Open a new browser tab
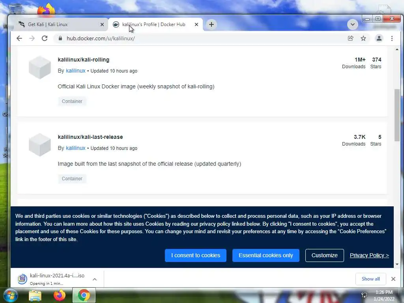 point(211,24)
